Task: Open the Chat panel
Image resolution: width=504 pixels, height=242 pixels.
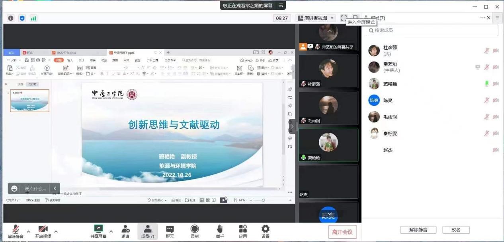Action: point(170,231)
